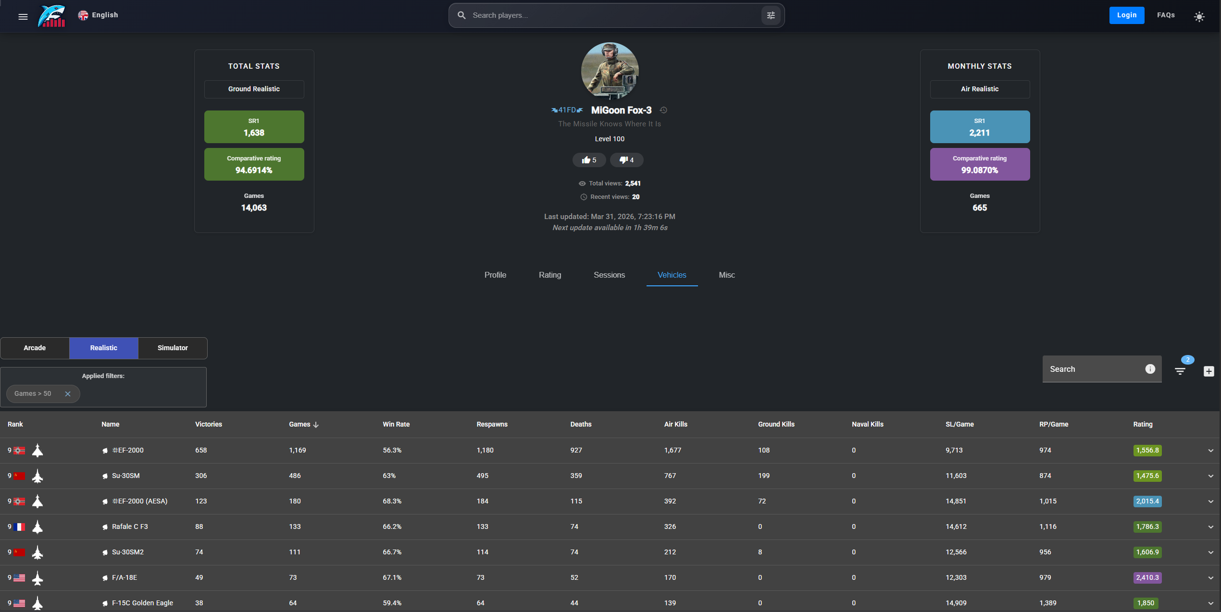Click the thumbs down dislike button
The image size is (1221, 612).
point(626,160)
